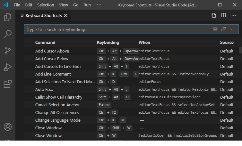Open the Accounts menu icon
242x146 pixels.
[x=8, y=127]
